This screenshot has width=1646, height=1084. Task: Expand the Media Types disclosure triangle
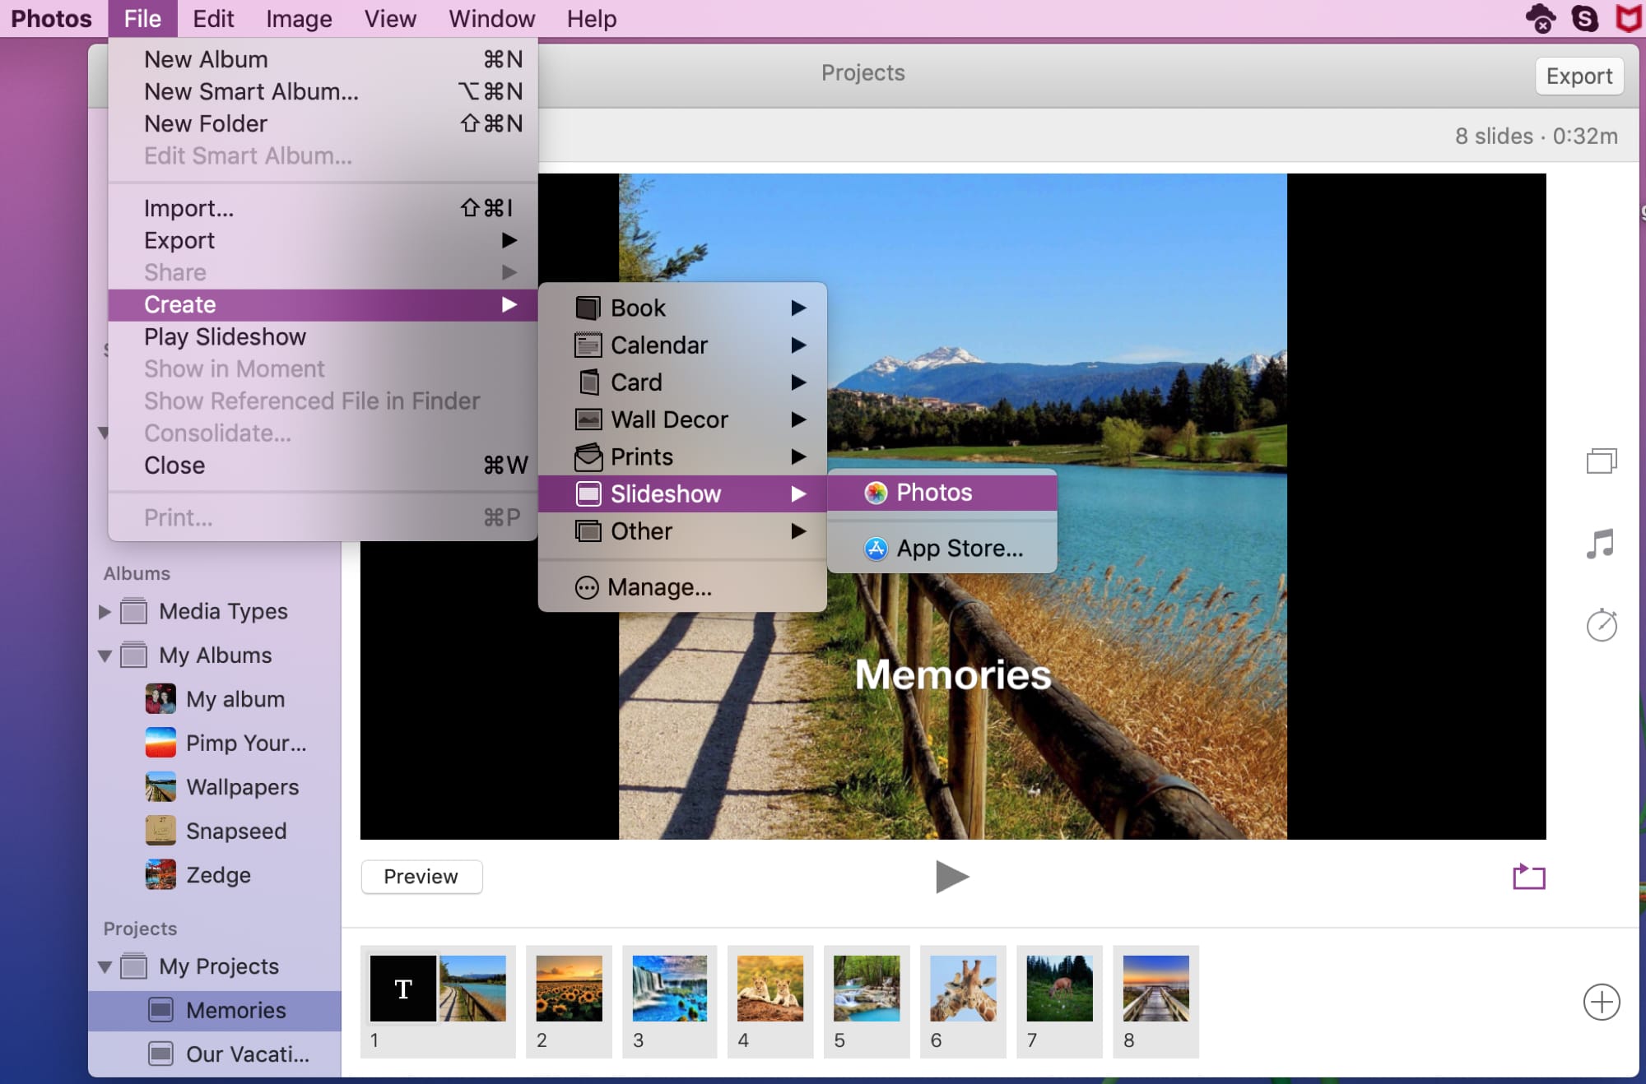pyautogui.click(x=105, y=611)
